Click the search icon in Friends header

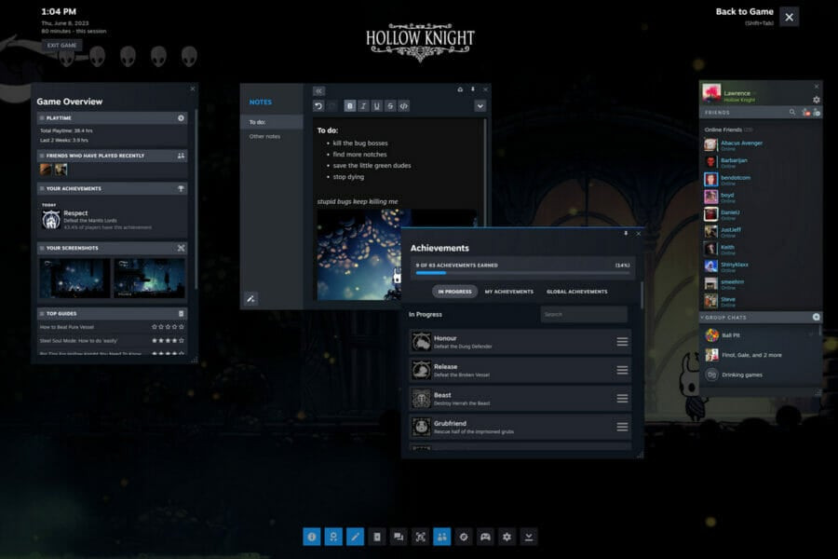pyautogui.click(x=792, y=113)
